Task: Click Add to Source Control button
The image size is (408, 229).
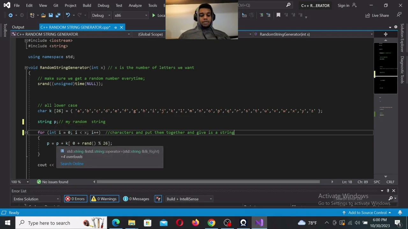Action: (367, 212)
